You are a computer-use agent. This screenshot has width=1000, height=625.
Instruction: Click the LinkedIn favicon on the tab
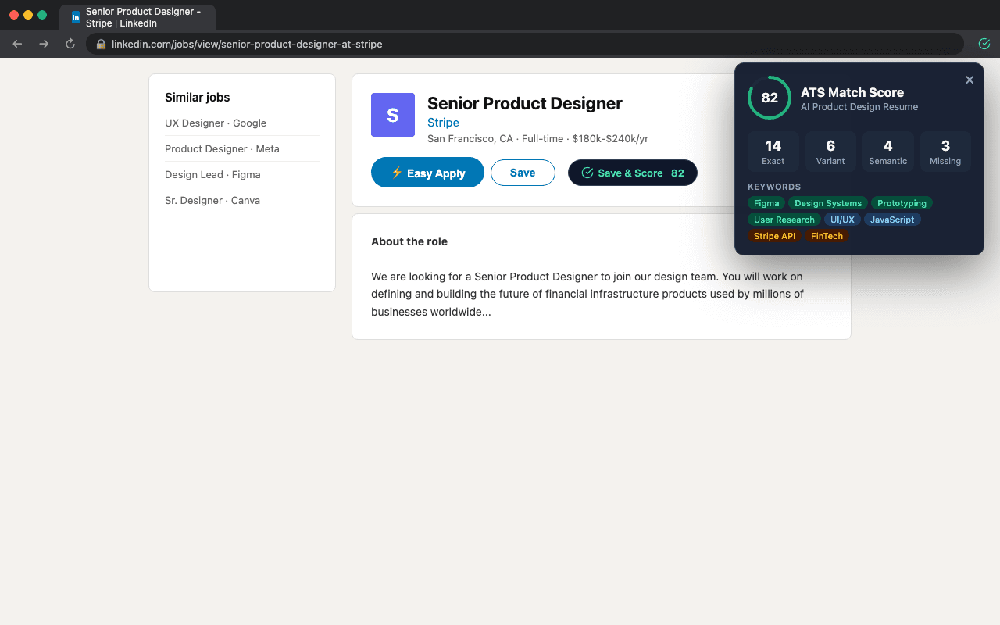76,17
